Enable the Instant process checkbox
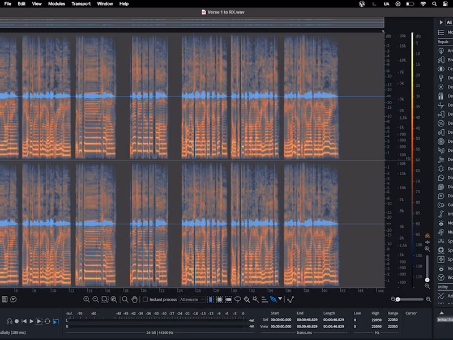453x340 pixels. coord(146,299)
